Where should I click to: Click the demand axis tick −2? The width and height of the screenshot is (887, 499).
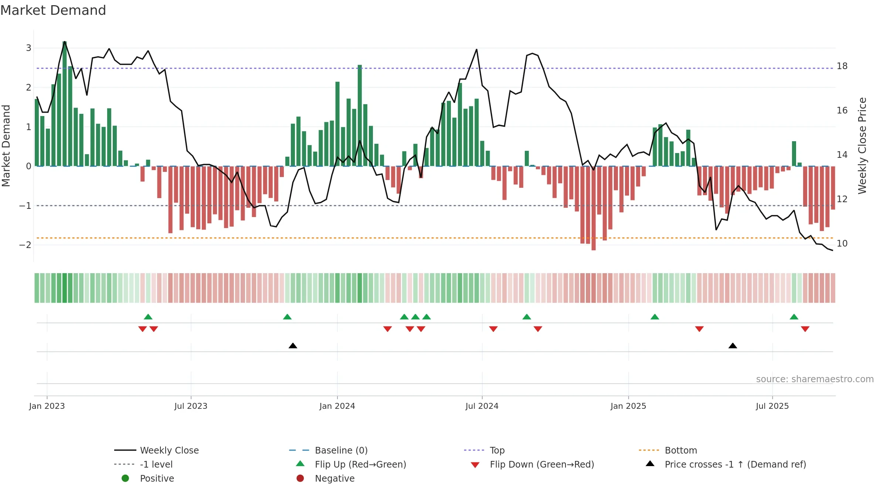(x=25, y=245)
